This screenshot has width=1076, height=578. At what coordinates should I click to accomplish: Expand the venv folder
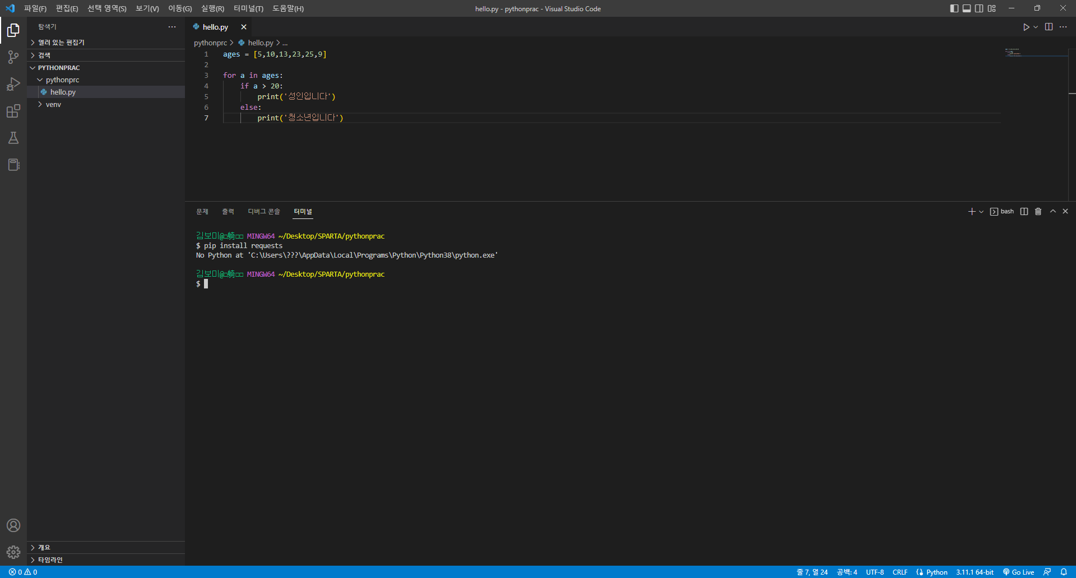pos(106,105)
